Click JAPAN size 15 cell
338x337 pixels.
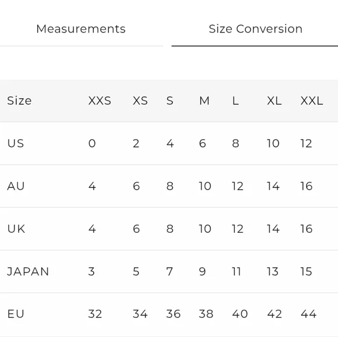pos(307,271)
